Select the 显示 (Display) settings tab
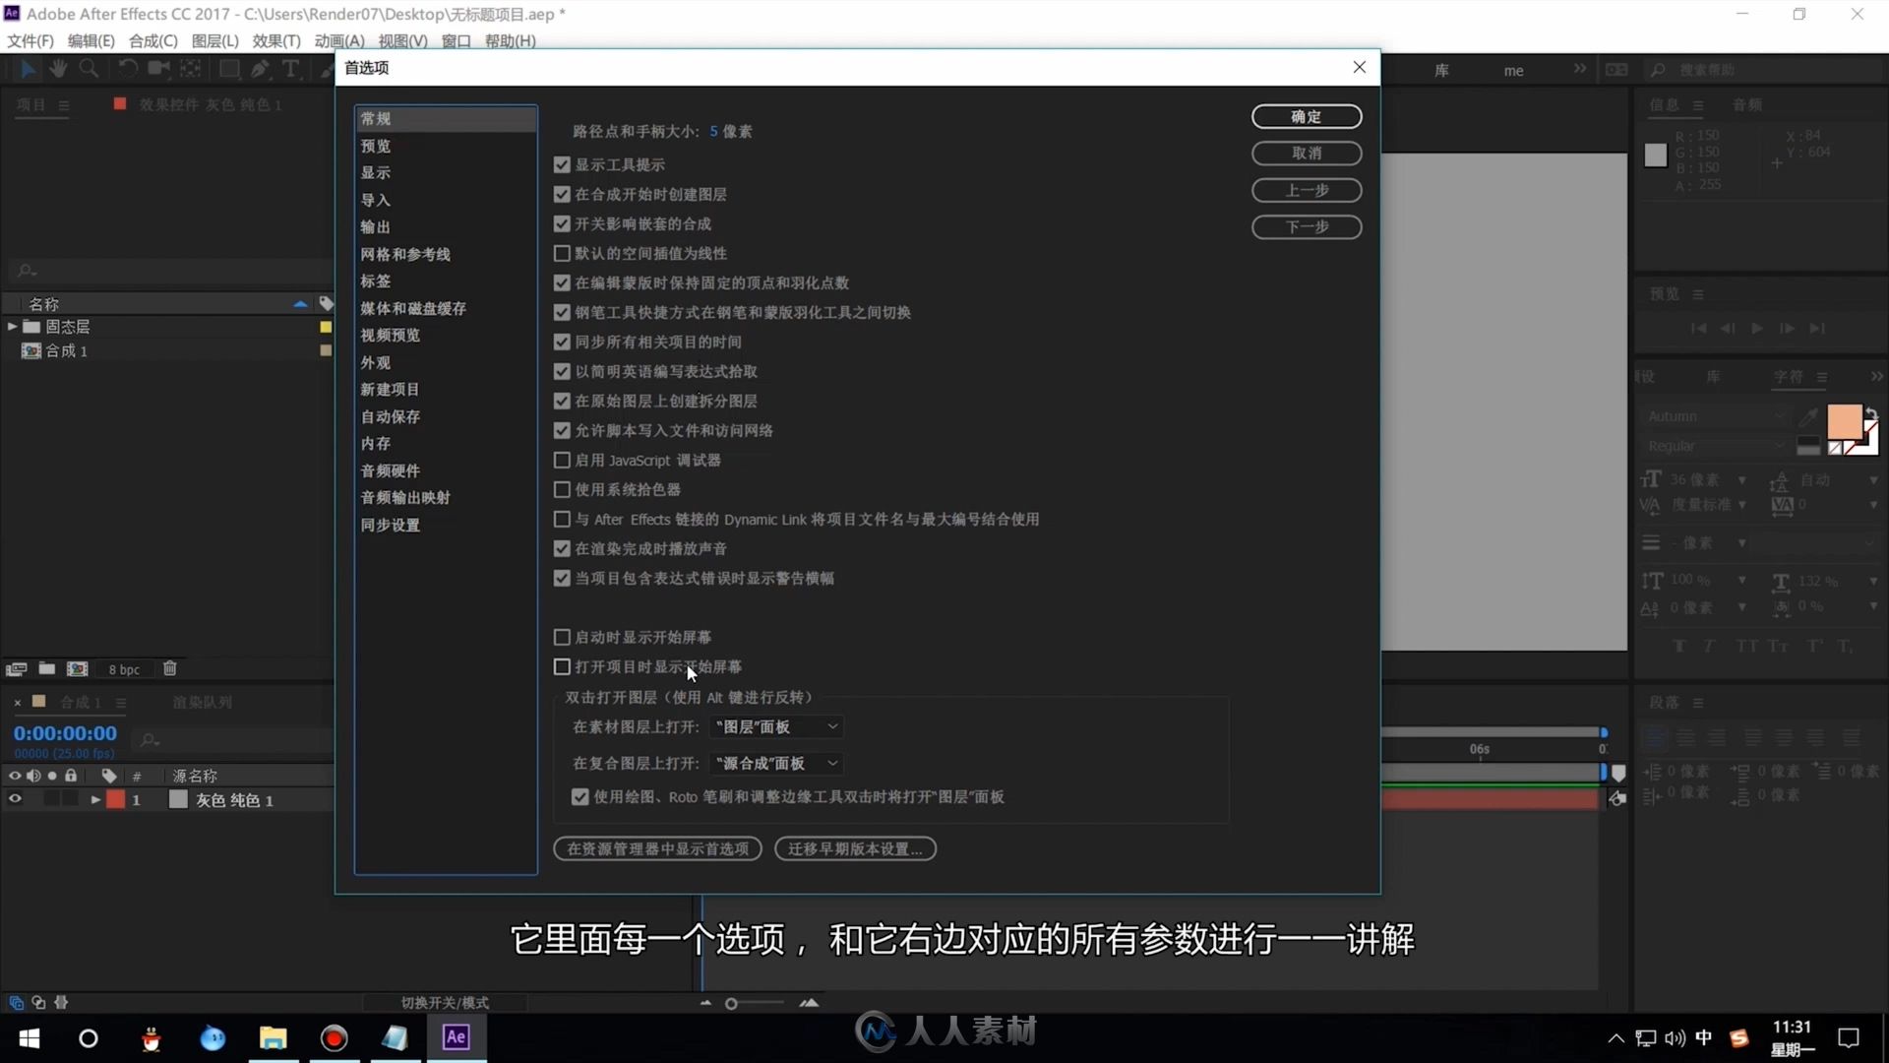Image resolution: width=1889 pixels, height=1063 pixels. tap(376, 172)
